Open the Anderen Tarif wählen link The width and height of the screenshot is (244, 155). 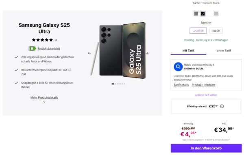206,95
